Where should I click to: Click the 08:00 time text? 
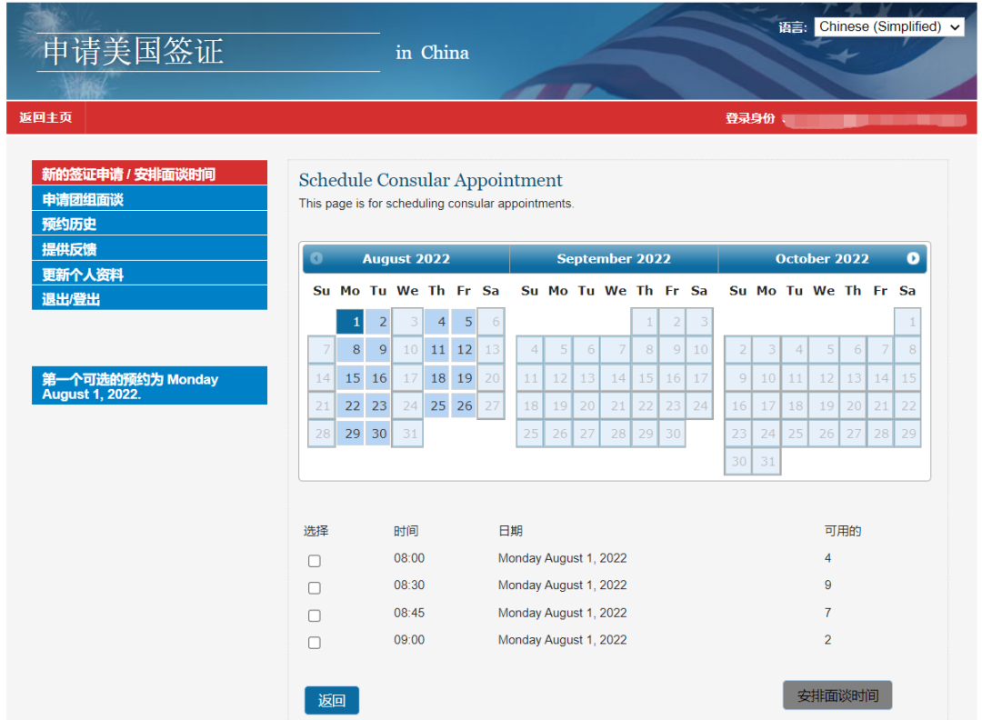click(x=409, y=558)
